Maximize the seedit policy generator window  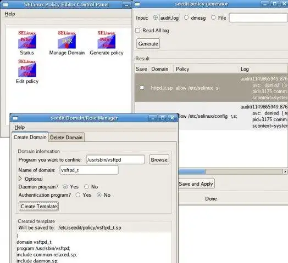[x=275, y=4]
